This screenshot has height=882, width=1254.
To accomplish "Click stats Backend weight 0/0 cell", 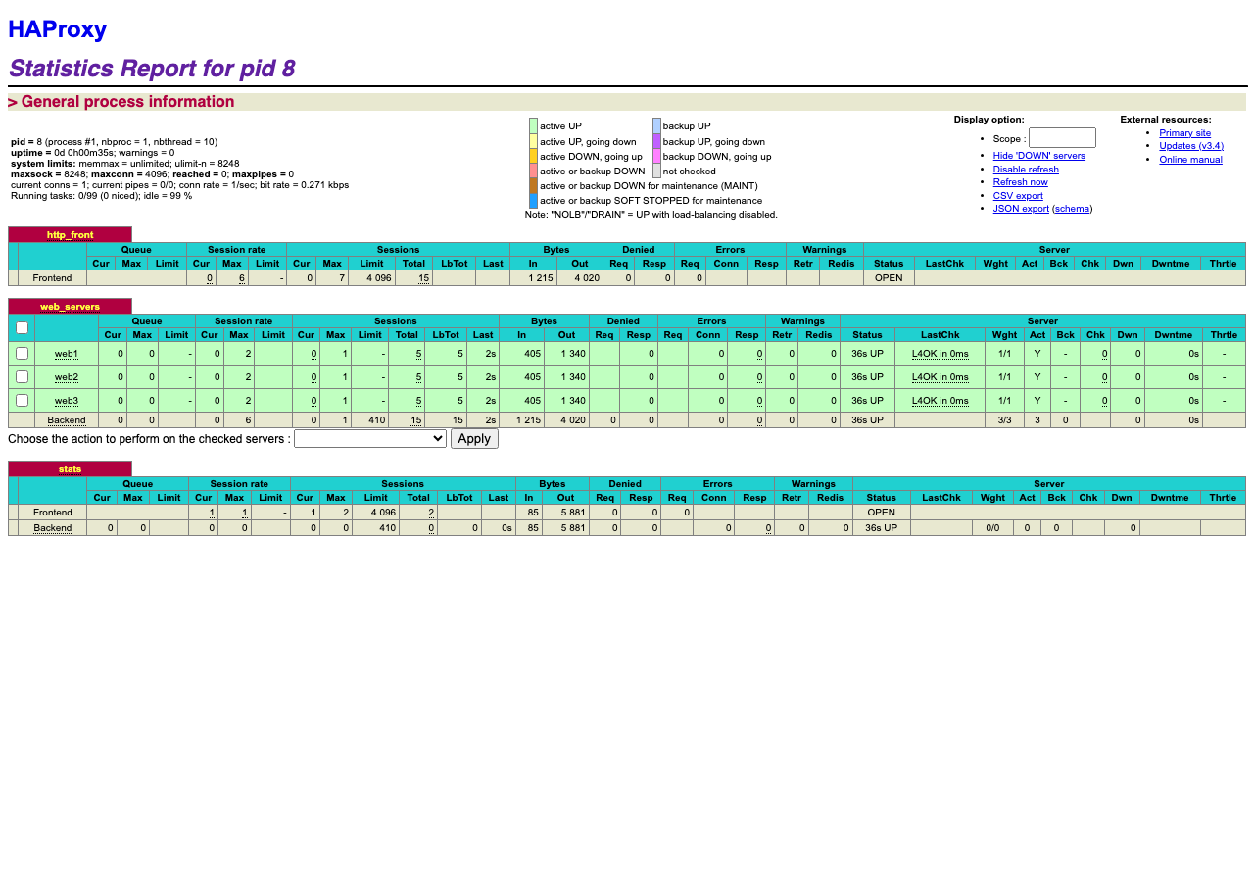I will pyautogui.click(x=992, y=528).
